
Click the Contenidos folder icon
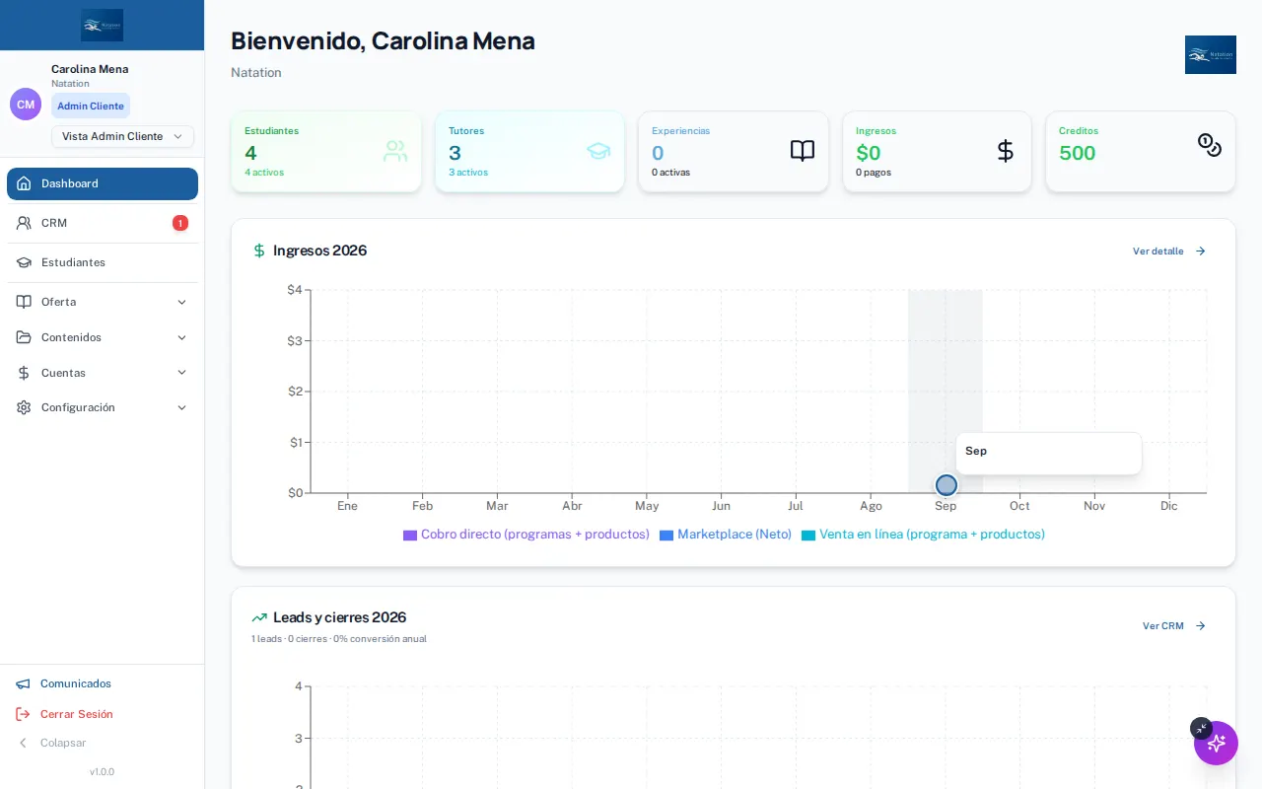point(24,337)
